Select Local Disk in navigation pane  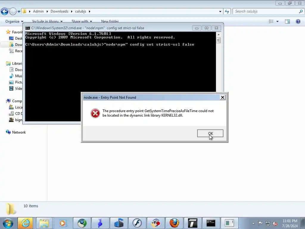pyautogui.click(x=16, y=107)
